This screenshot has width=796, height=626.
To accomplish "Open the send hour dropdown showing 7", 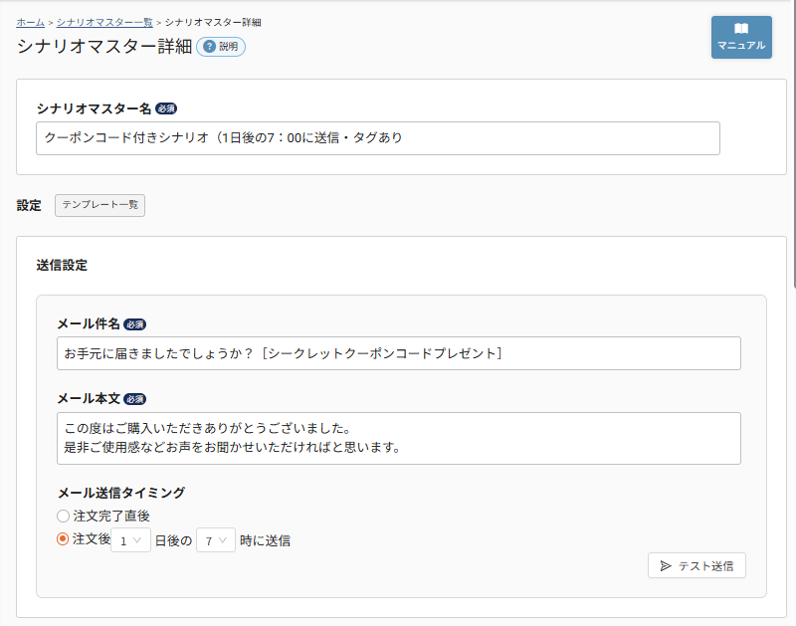I will click(216, 540).
